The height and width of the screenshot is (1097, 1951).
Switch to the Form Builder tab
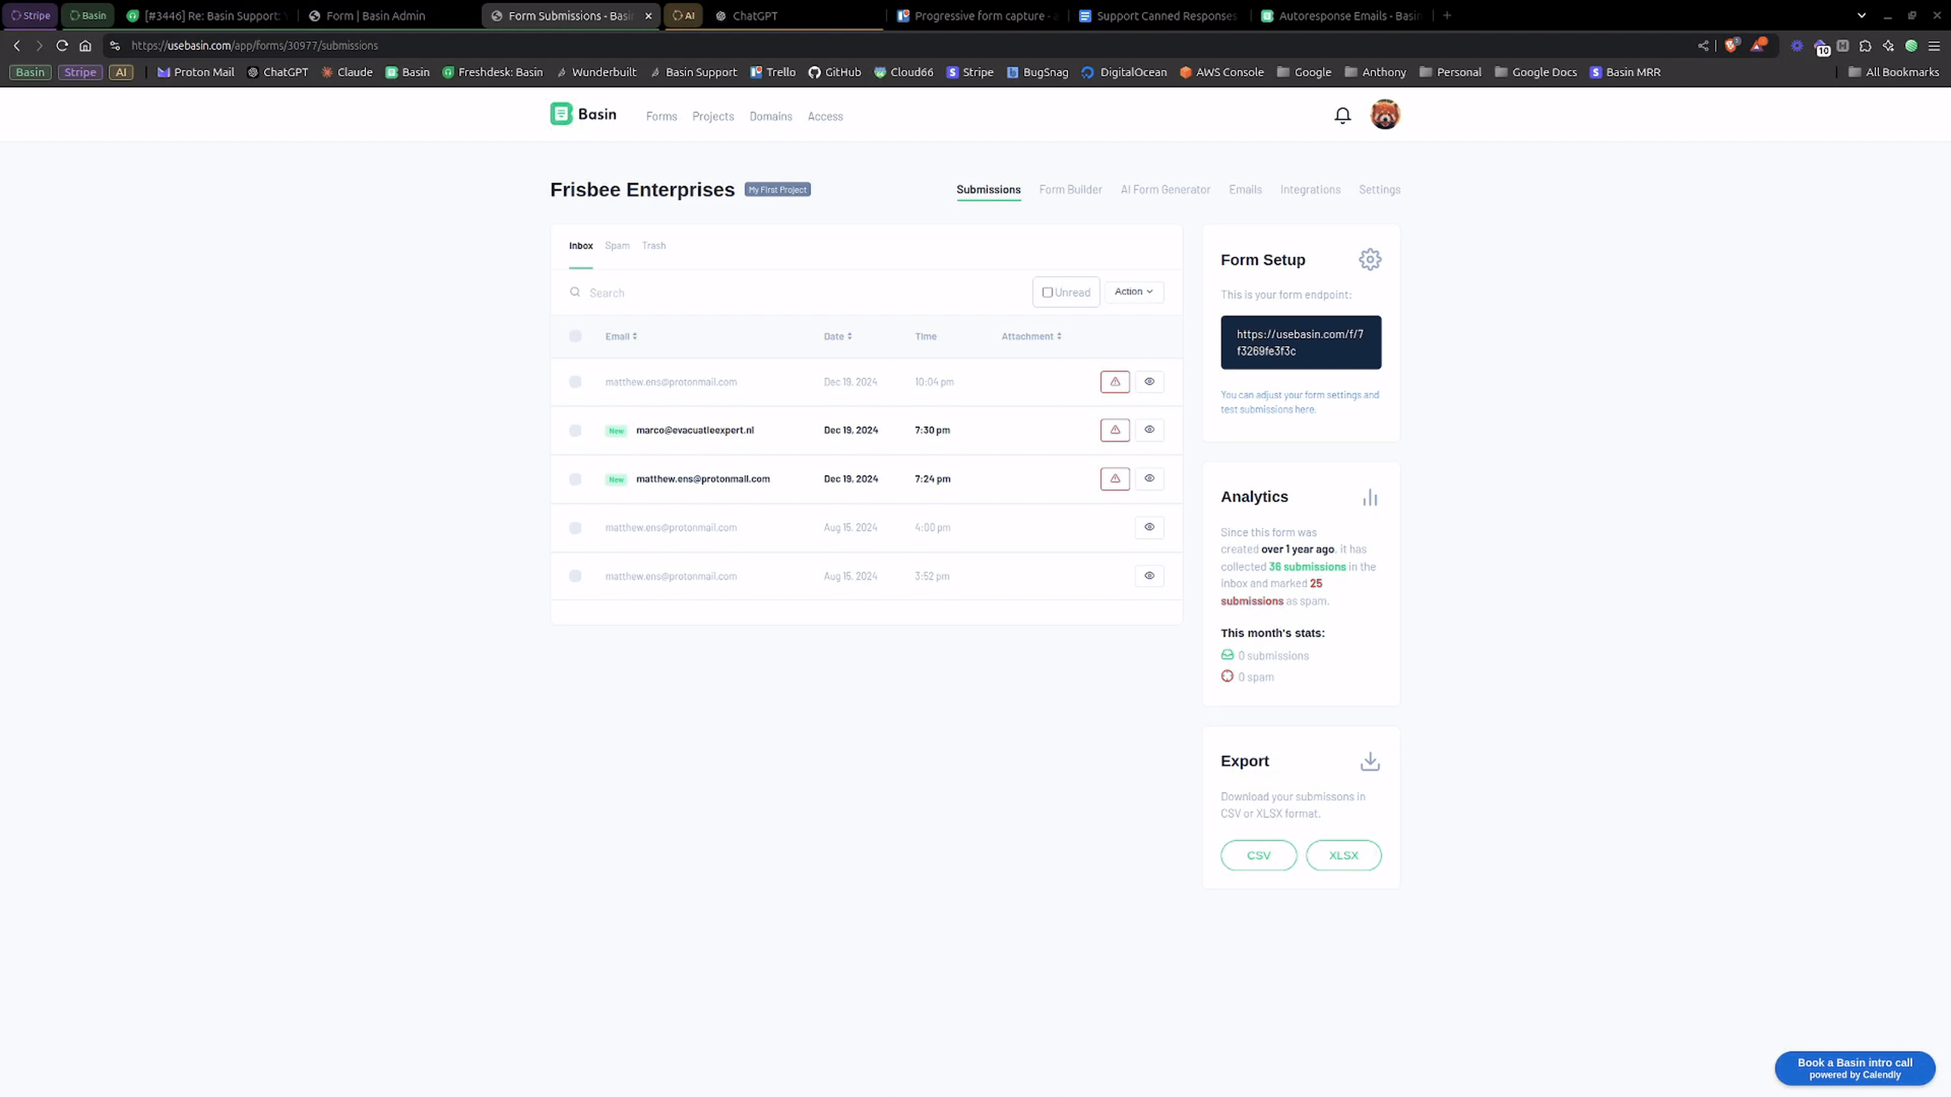point(1071,189)
